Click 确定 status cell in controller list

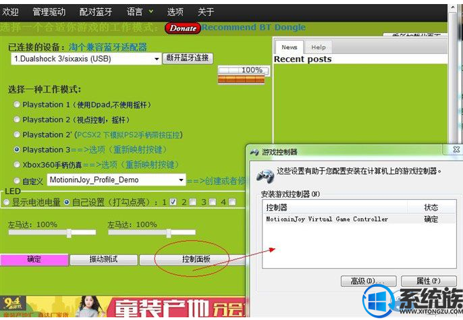pyautogui.click(x=431, y=219)
